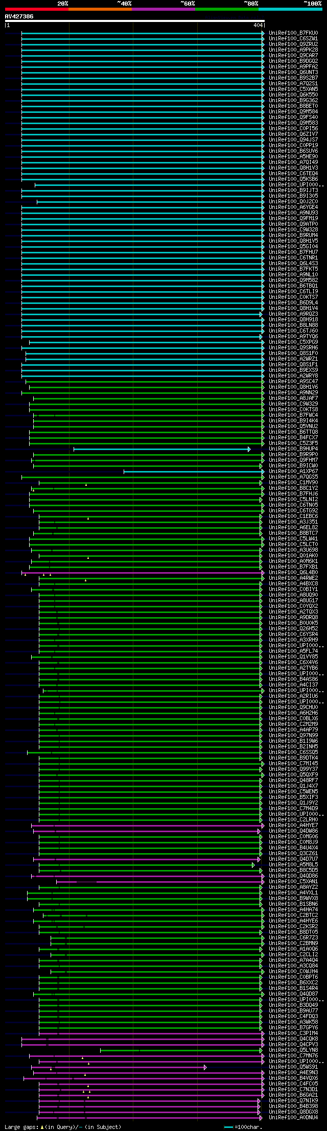Click the UniRef100_Q01AK0 label
The height and width of the screenshot is (1131, 327).
pos(293,556)
